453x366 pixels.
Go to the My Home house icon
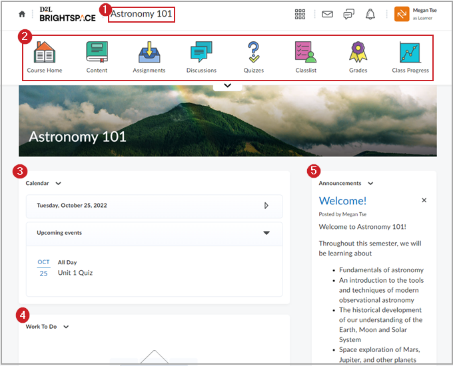click(22, 14)
